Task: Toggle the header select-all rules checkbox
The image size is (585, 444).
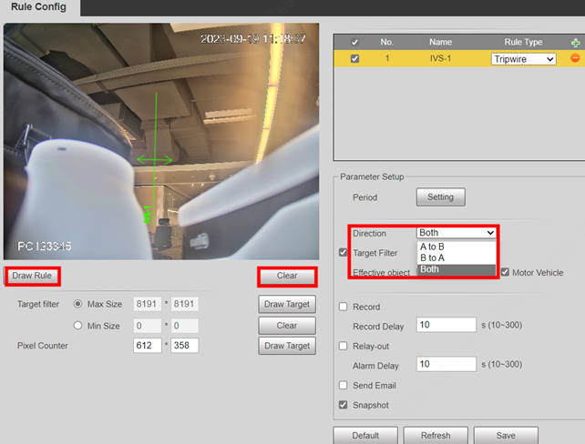Action: [x=354, y=42]
